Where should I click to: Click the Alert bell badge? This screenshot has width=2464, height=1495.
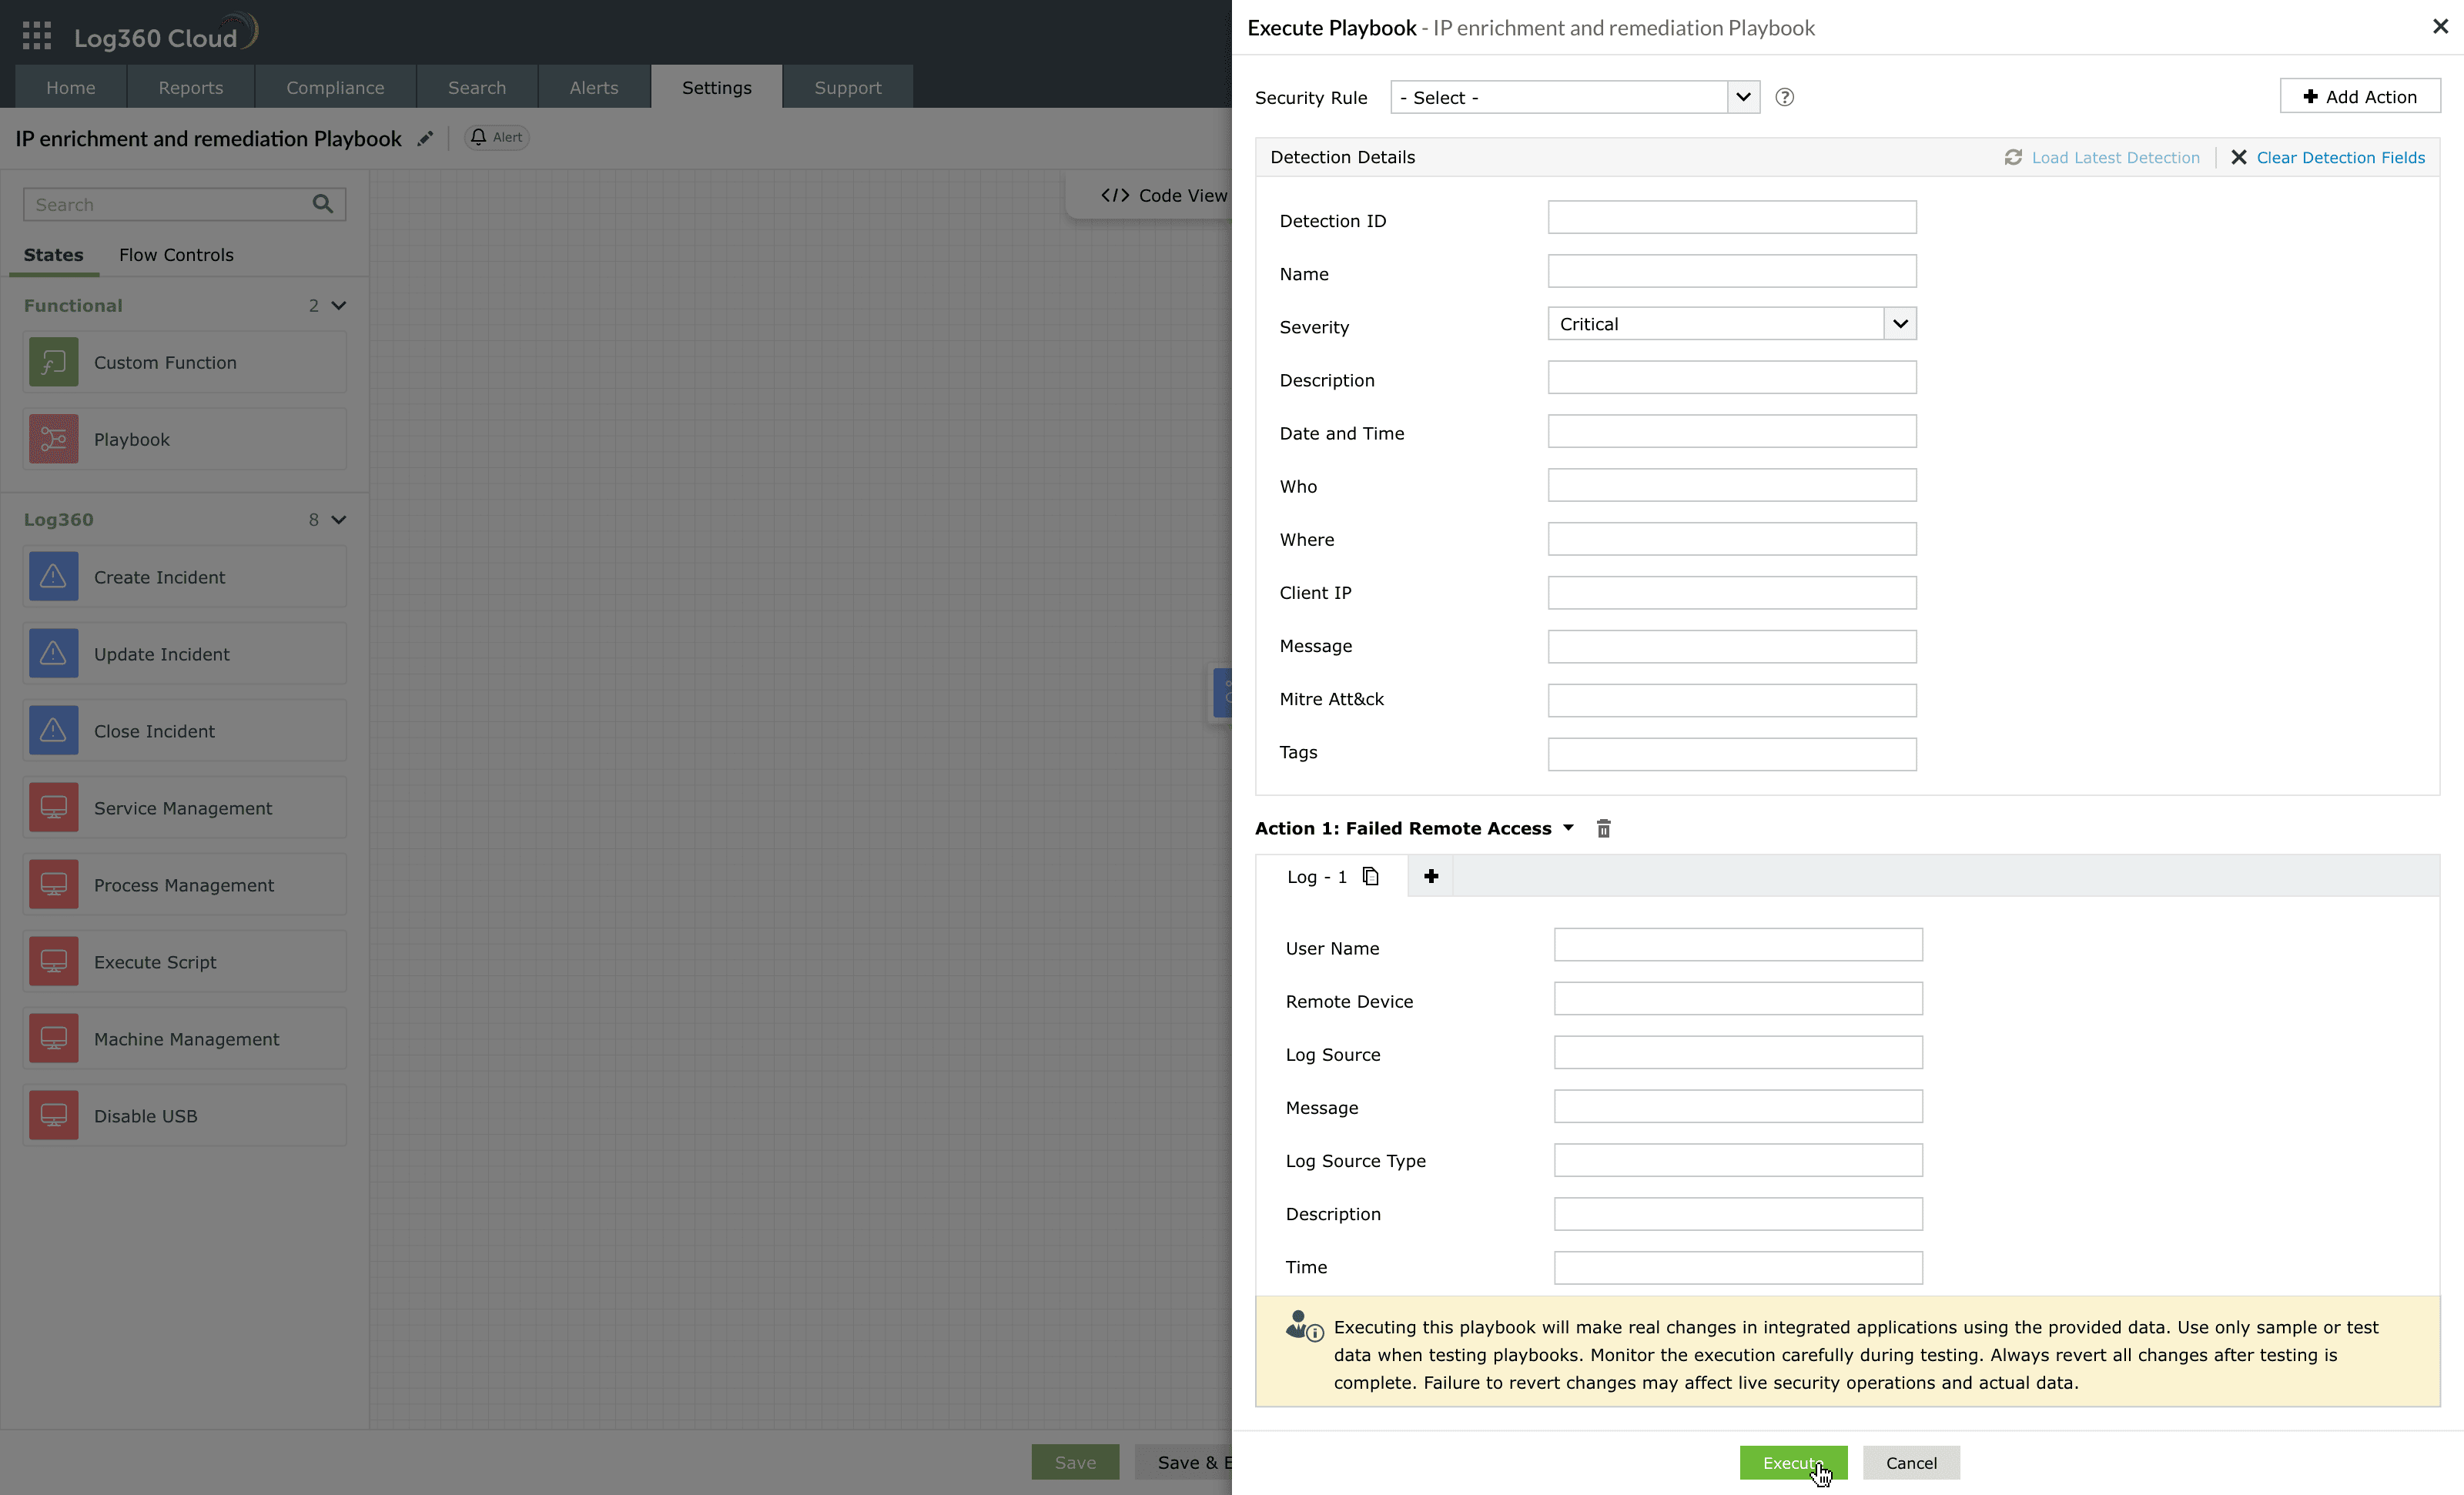pyautogui.click(x=497, y=137)
